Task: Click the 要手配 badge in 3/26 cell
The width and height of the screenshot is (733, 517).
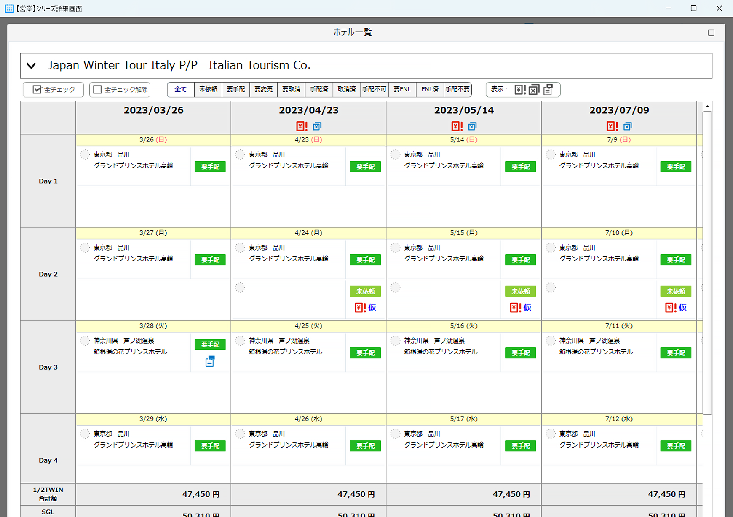Action: click(x=210, y=167)
